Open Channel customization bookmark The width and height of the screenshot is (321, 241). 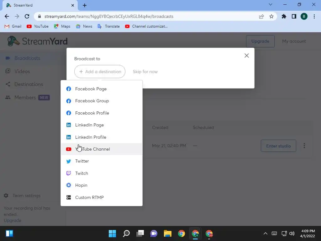[x=146, y=26]
